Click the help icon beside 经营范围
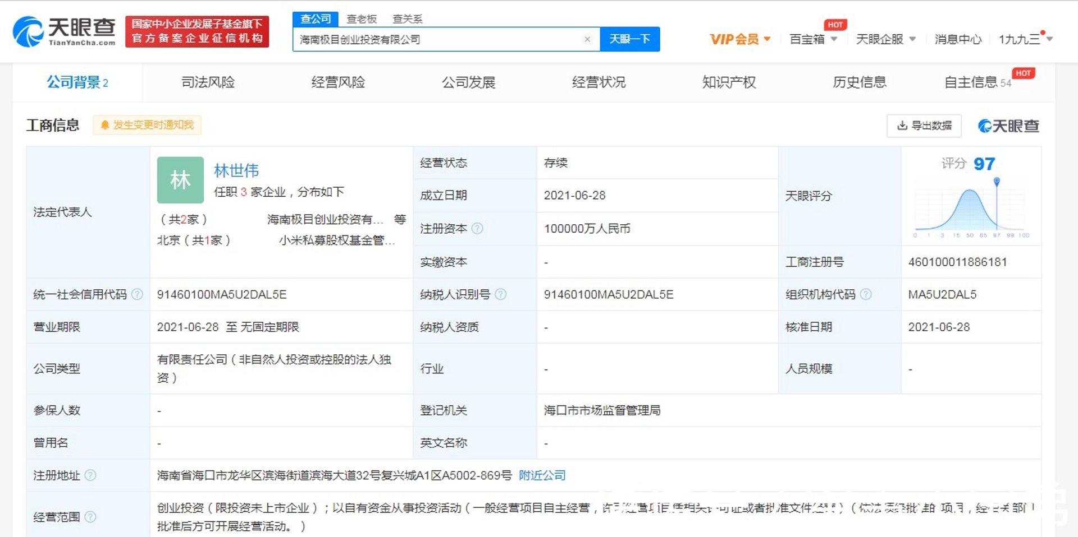 point(90,517)
